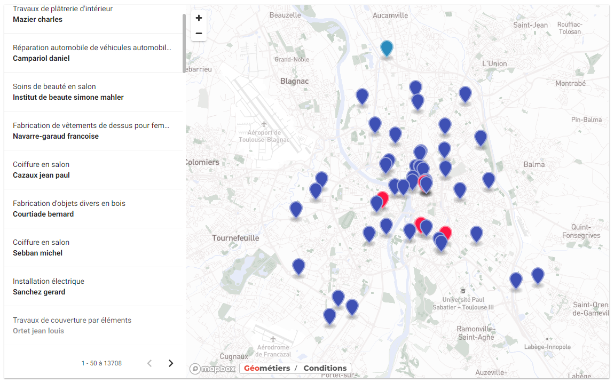Open the Sanchez gerard electrical listing
The height and width of the screenshot is (383, 614).
[x=93, y=286]
